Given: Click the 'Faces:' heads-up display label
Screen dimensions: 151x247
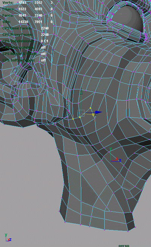Looking at the screenshot, I should click(x=8, y=15).
